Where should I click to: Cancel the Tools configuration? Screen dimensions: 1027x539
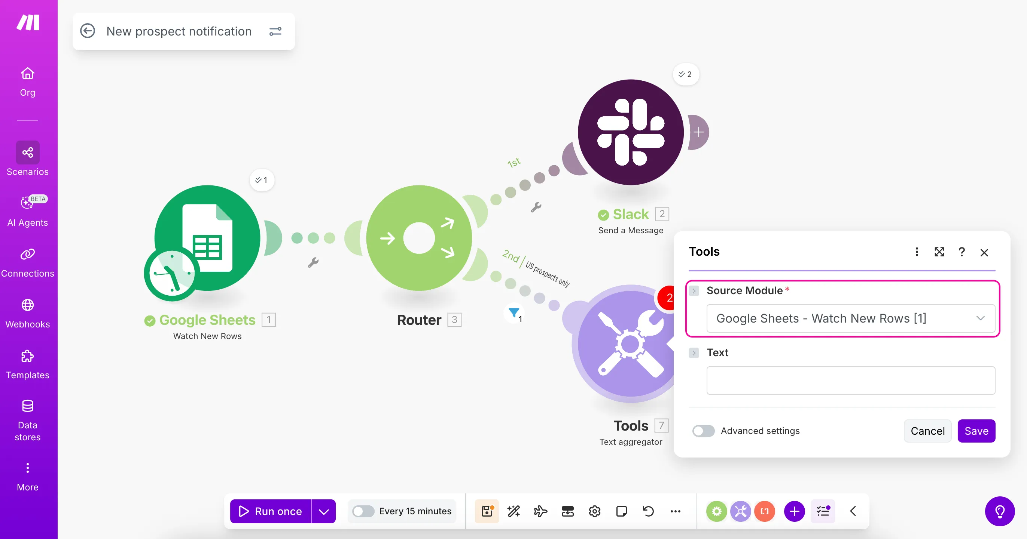click(928, 431)
